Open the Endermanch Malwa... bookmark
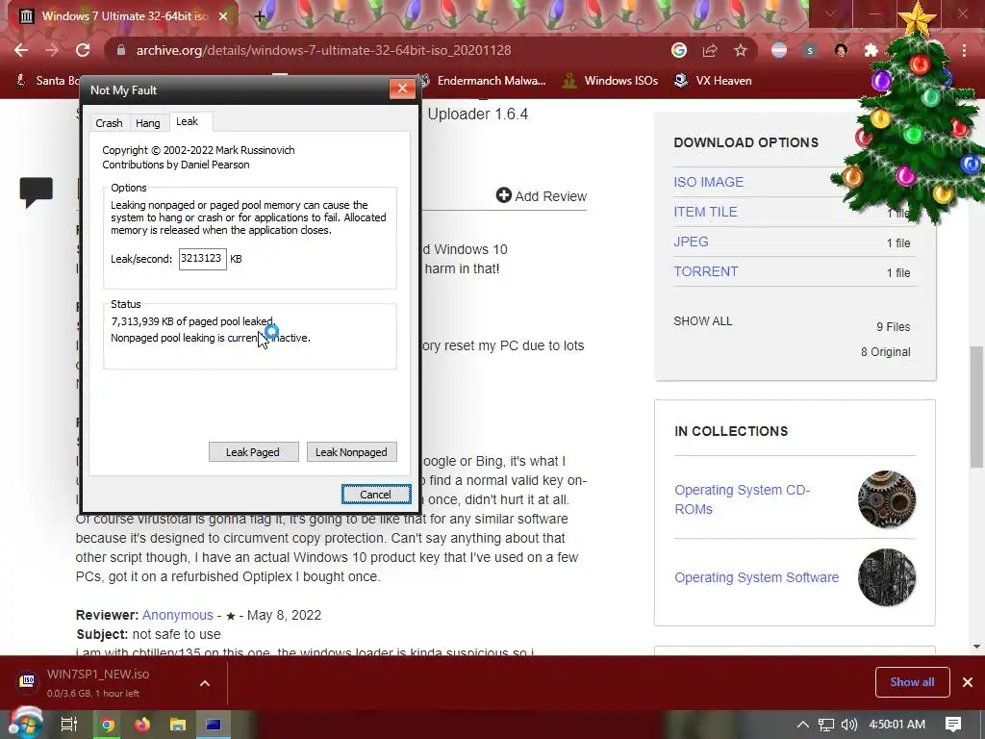This screenshot has width=985, height=739. pos(484,81)
